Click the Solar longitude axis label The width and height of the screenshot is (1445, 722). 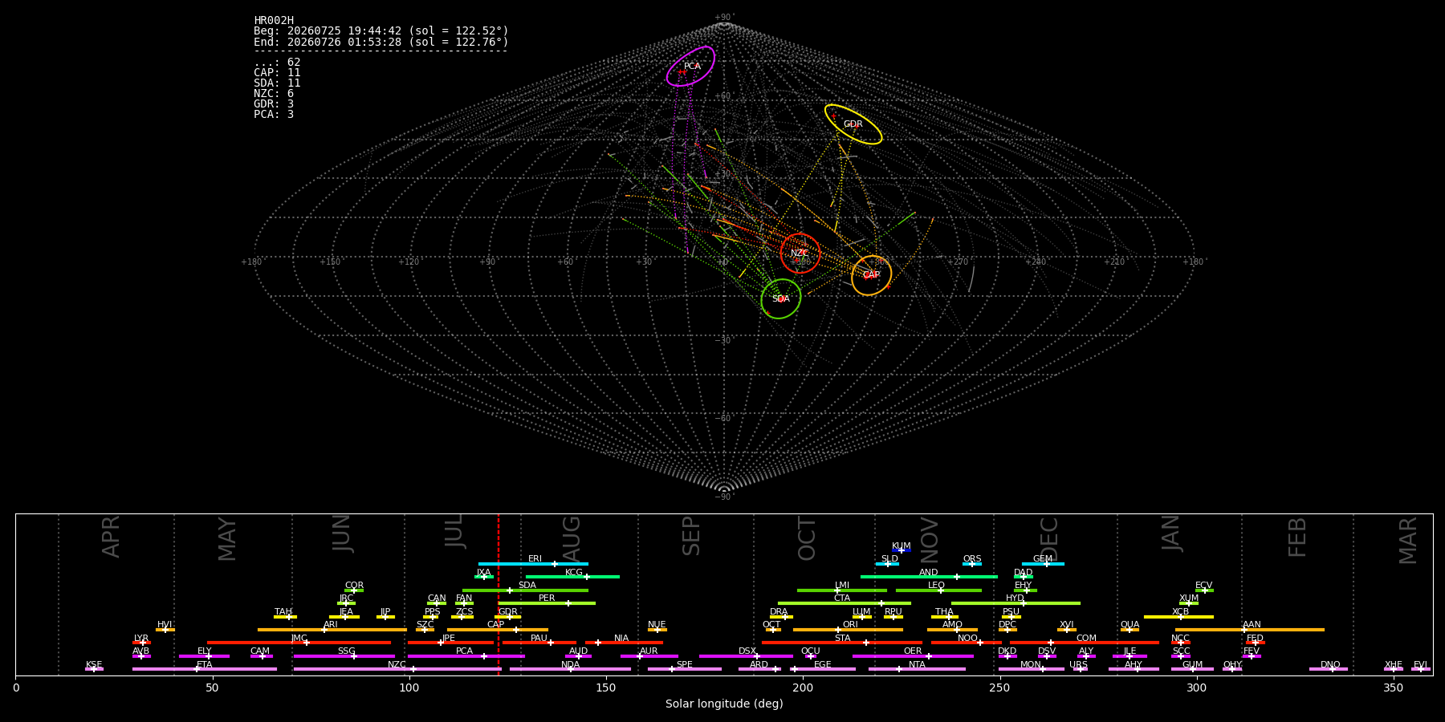pos(724,704)
